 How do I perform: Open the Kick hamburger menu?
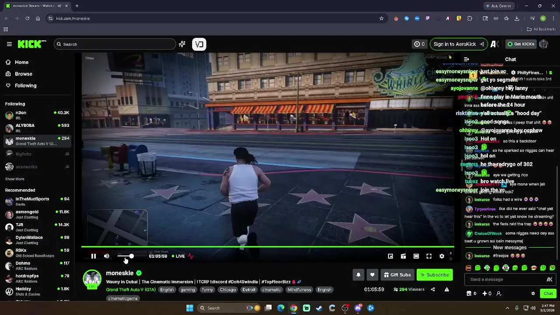tap(9, 44)
